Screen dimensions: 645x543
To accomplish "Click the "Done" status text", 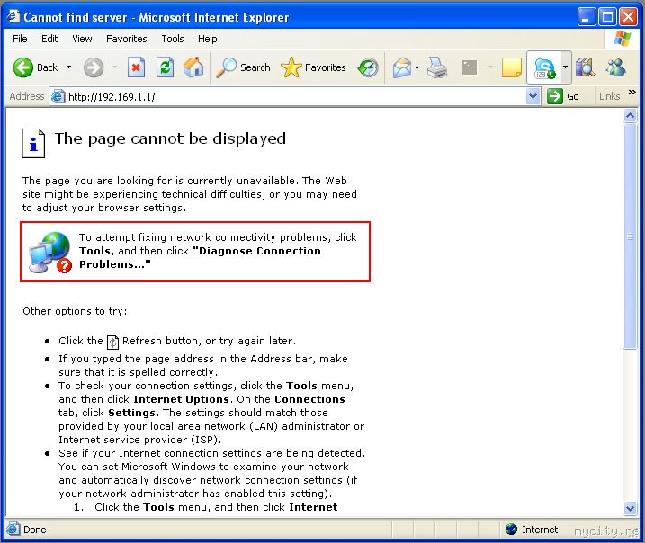I will pyautogui.click(x=34, y=530).
